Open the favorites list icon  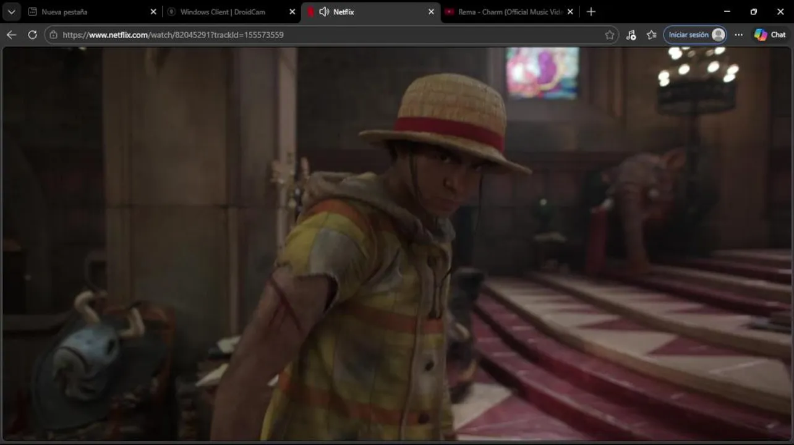(651, 35)
